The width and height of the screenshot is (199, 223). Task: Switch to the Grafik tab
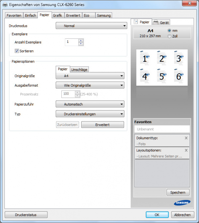pos(57,15)
